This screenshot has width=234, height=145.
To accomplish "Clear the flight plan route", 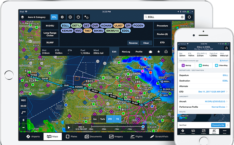I will 146,43.
